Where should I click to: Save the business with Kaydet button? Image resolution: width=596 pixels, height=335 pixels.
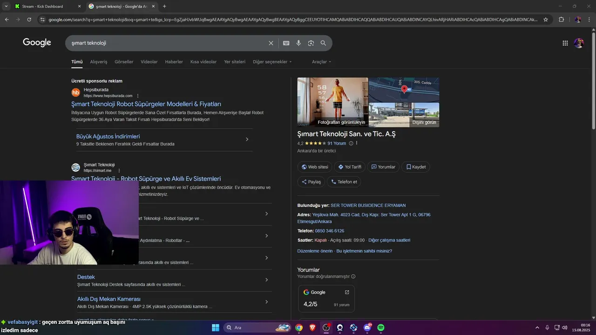point(416,167)
